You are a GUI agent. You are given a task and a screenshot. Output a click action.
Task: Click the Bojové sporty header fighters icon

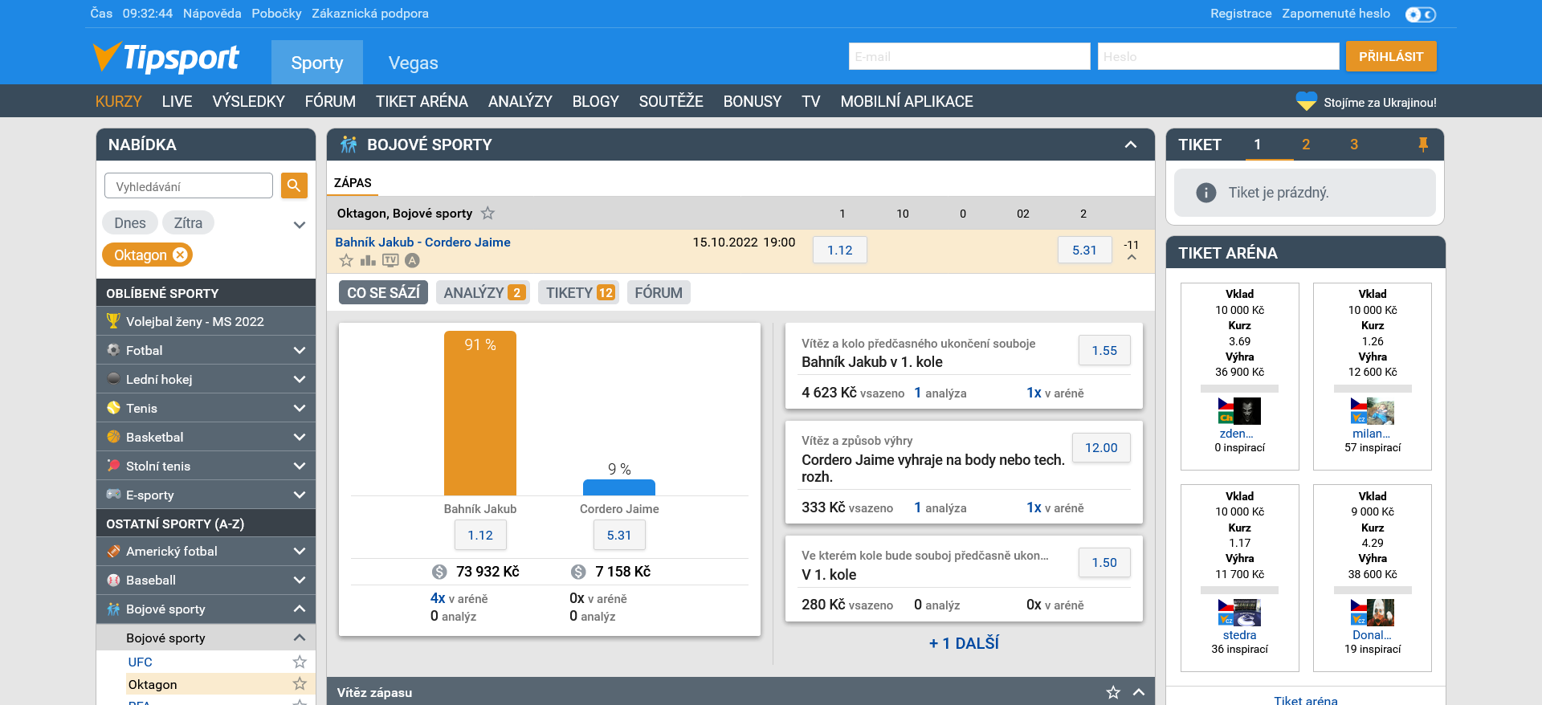[x=349, y=145]
